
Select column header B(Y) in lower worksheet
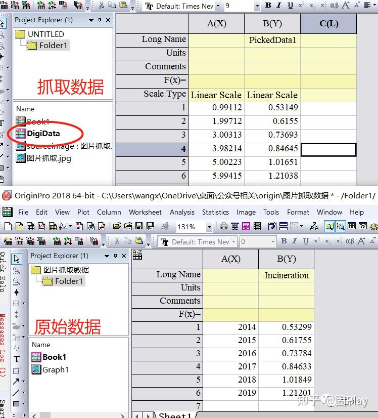point(286,259)
